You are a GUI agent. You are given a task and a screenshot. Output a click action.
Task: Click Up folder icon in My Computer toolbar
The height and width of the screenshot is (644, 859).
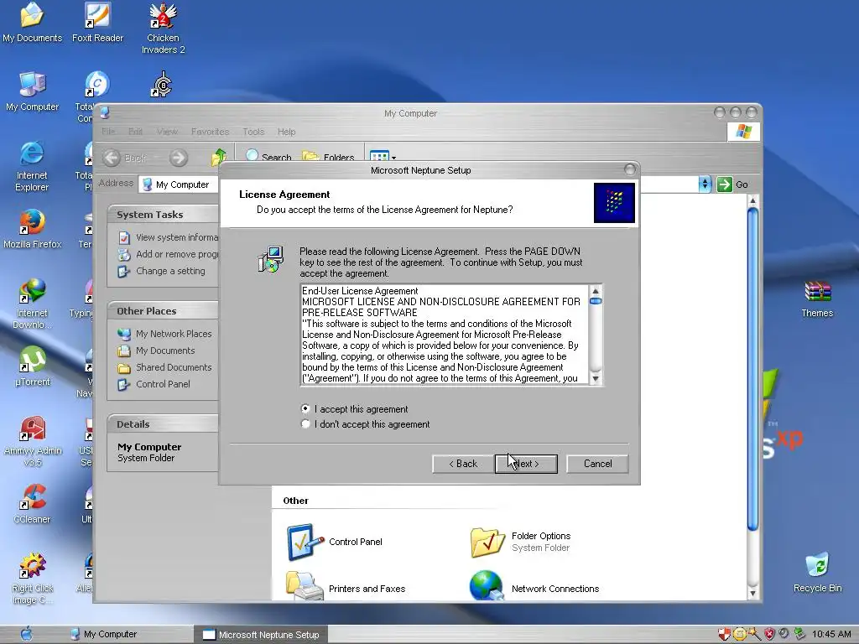[x=219, y=157]
